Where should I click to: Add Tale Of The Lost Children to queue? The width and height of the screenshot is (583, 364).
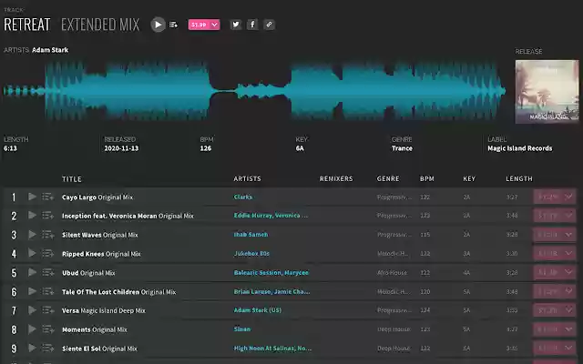(x=47, y=292)
